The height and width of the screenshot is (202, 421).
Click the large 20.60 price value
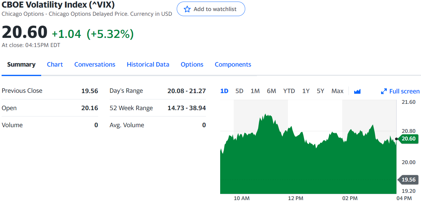click(24, 32)
